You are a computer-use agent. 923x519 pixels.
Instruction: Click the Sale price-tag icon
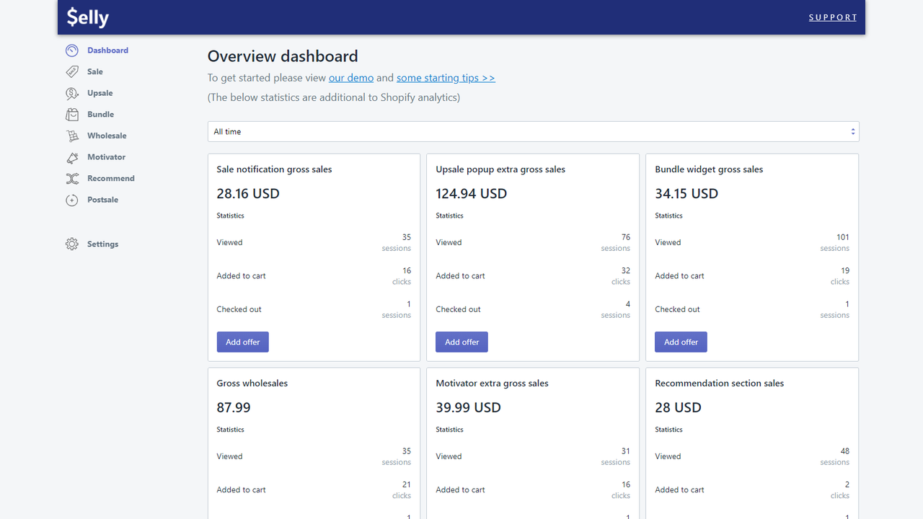(71, 71)
